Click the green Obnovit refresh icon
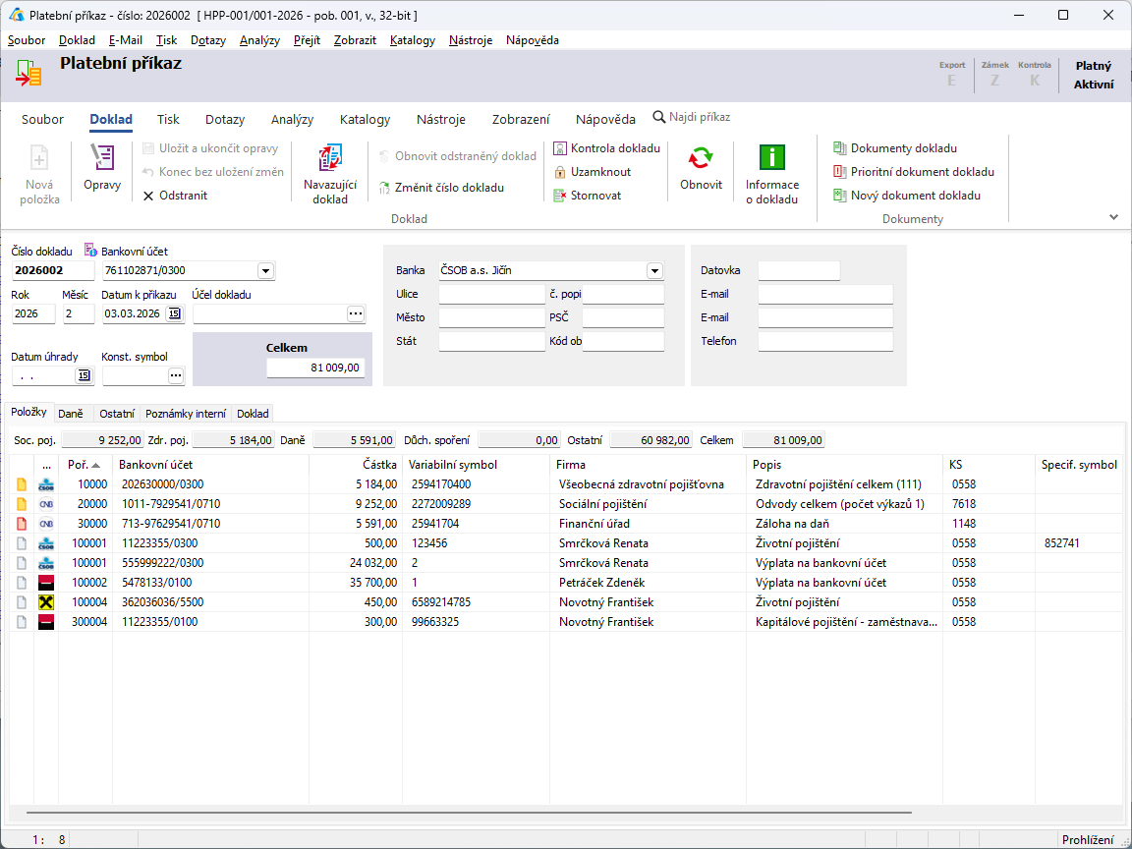Viewport: 1132px width, 849px height. coord(701,158)
